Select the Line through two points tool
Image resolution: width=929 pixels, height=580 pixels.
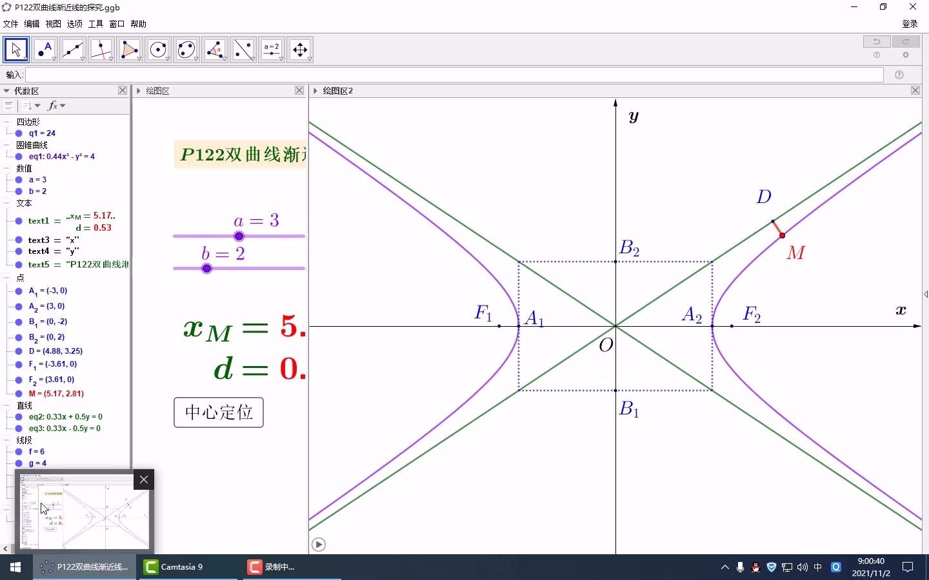(73, 50)
